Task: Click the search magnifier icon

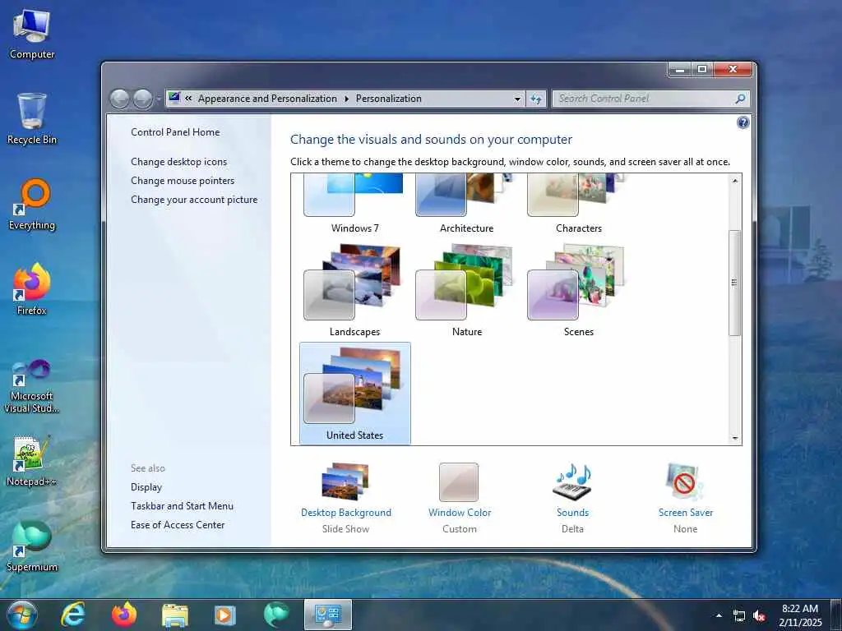Action: click(740, 99)
